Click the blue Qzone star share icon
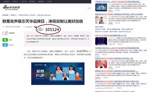 pyautogui.click(x=5, y=45)
